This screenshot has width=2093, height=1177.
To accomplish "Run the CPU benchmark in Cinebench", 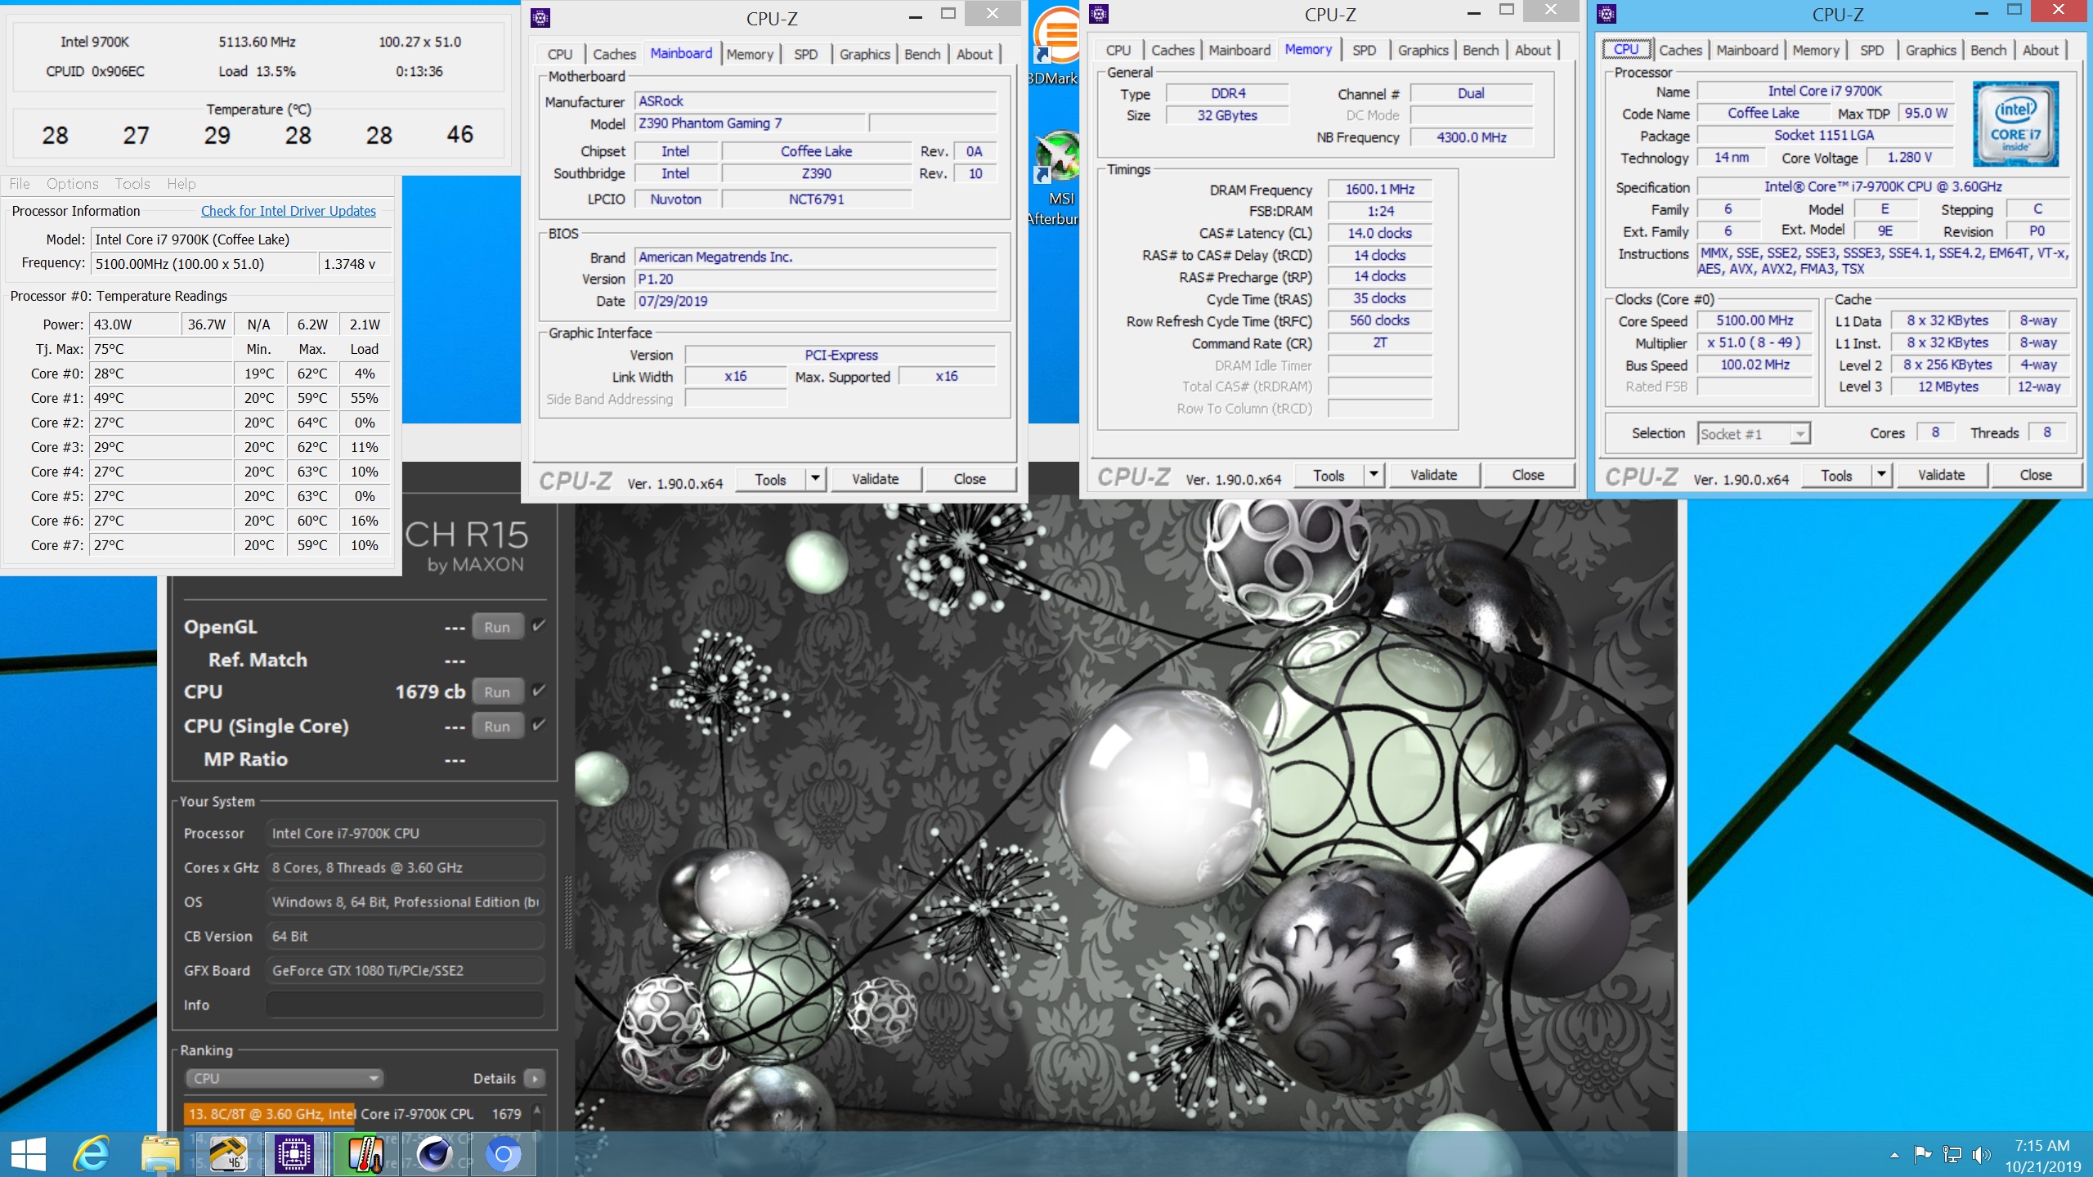I will coord(497,691).
